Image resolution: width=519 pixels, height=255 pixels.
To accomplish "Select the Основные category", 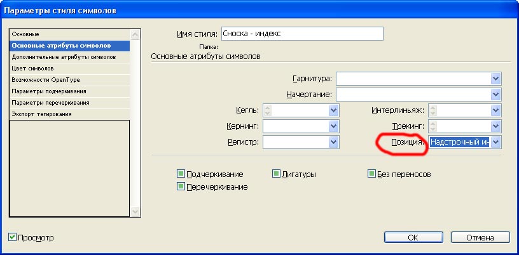I will [70, 34].
